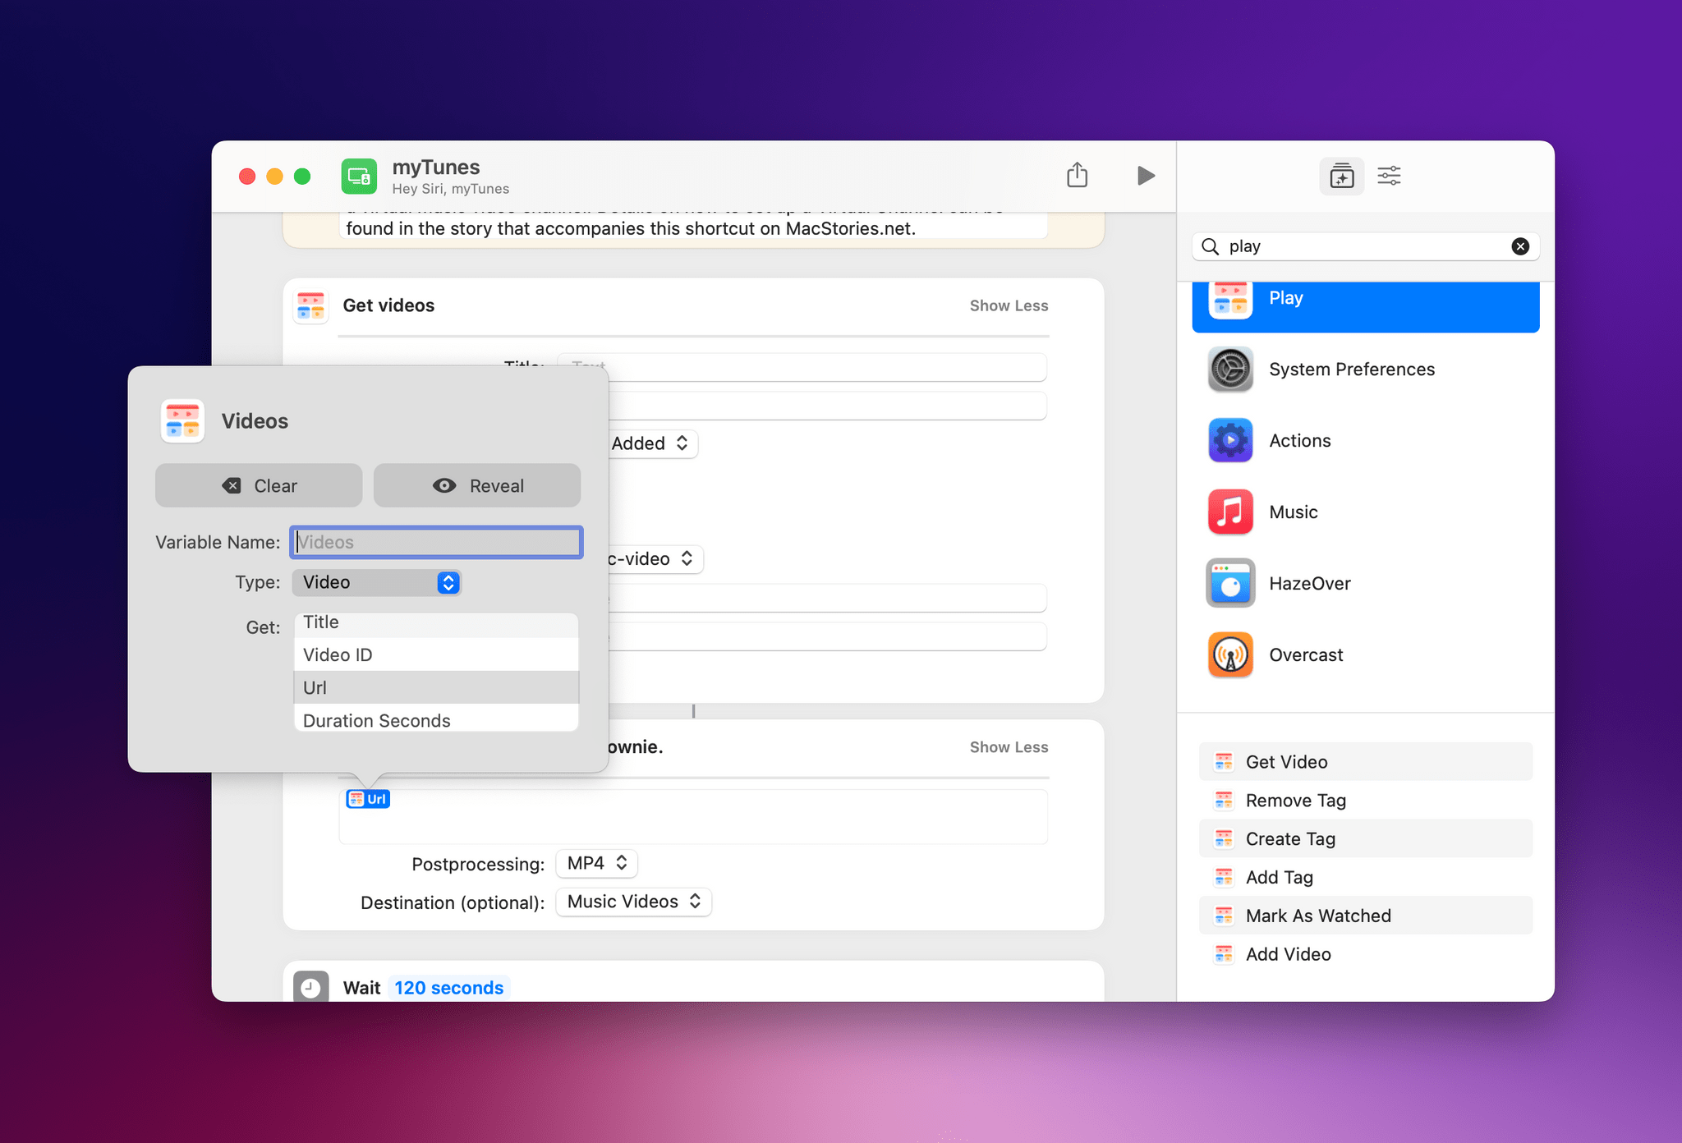Clear the search field with the X icon
This screenshot has width=1682, height=1143.
pos(1520,246)
